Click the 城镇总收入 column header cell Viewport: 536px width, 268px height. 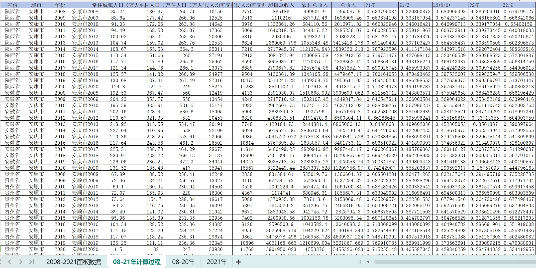281,5
